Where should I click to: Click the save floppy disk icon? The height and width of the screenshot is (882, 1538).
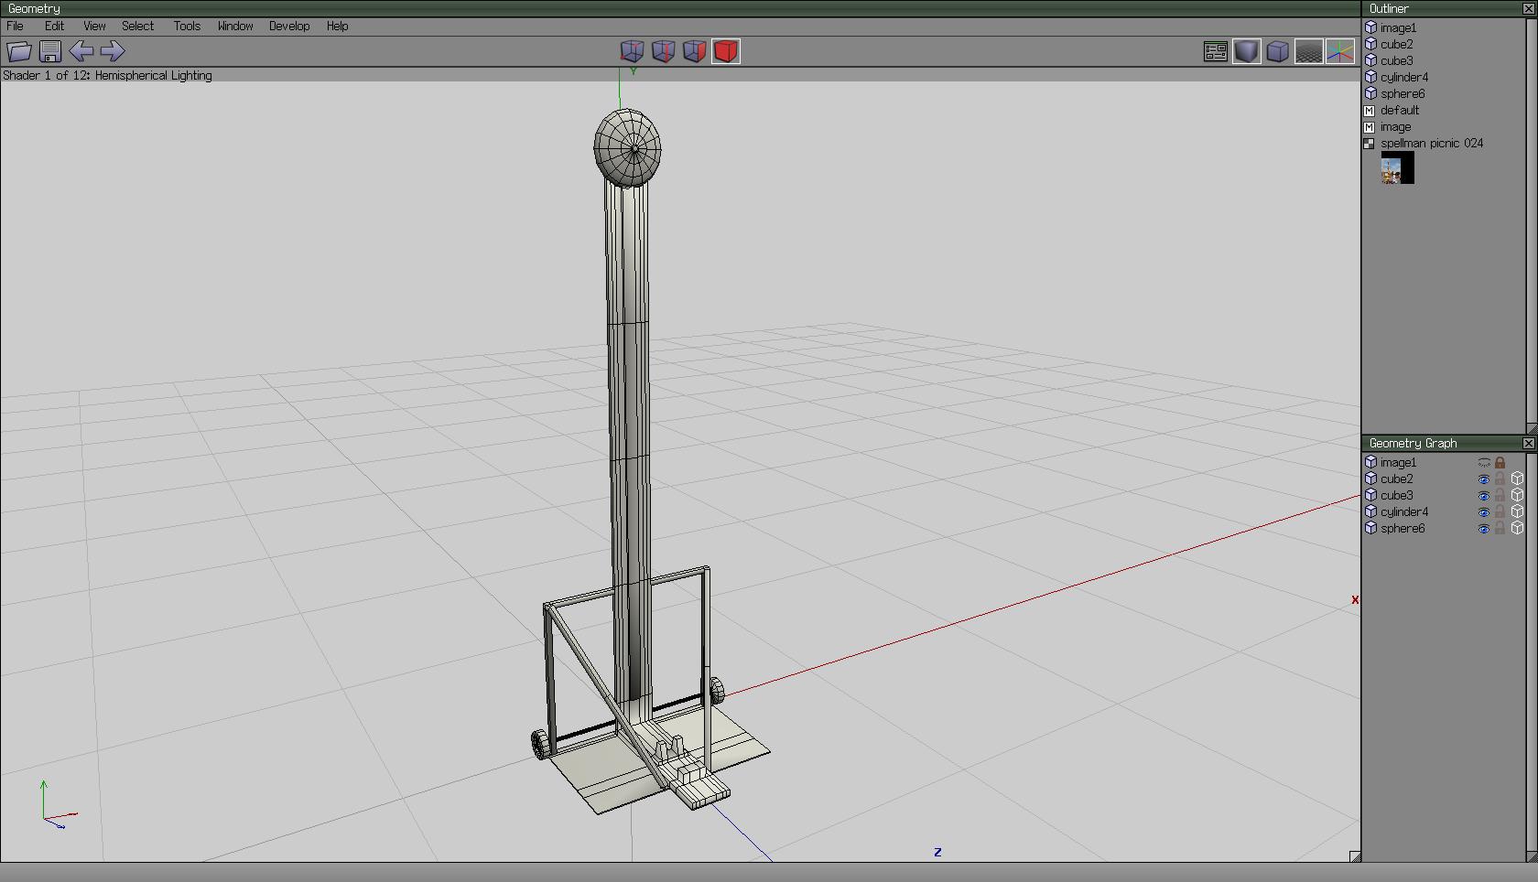[x=50, y=51]
